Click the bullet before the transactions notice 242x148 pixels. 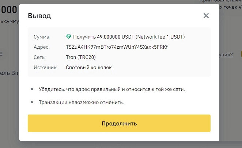click(x=32, y=102)
